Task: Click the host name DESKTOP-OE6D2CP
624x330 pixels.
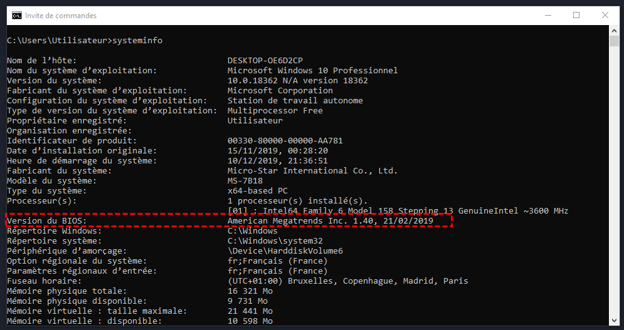Action: click(x=265, y=60)
